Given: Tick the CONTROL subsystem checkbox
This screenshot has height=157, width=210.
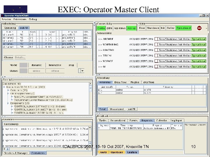Looking at the screenshot, I should [x=156, y=50].
